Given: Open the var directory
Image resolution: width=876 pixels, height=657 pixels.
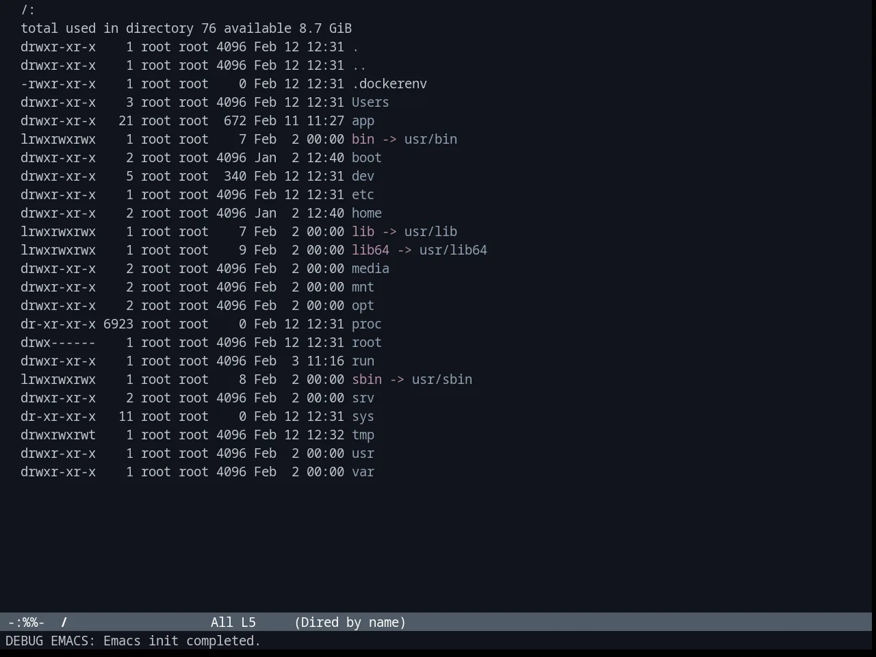Looking at the screenshot, I should click(363, 472).
